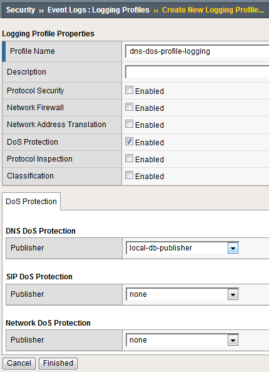This screenshot has width=269, height=372.
Task: Select the DoS Protection tab
Action: click(31, 202)
